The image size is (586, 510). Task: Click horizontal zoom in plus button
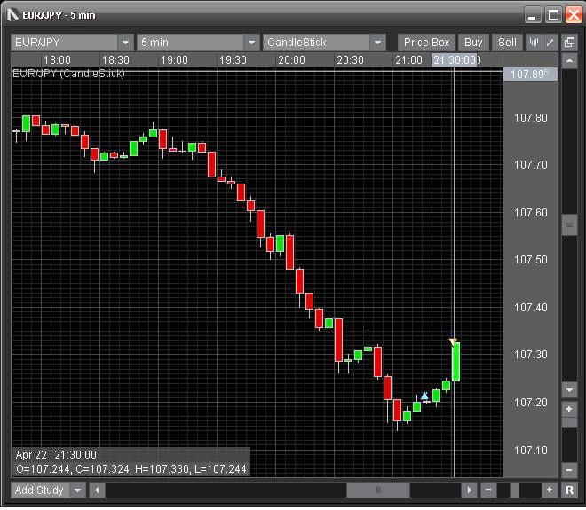[x=550, y=490]
